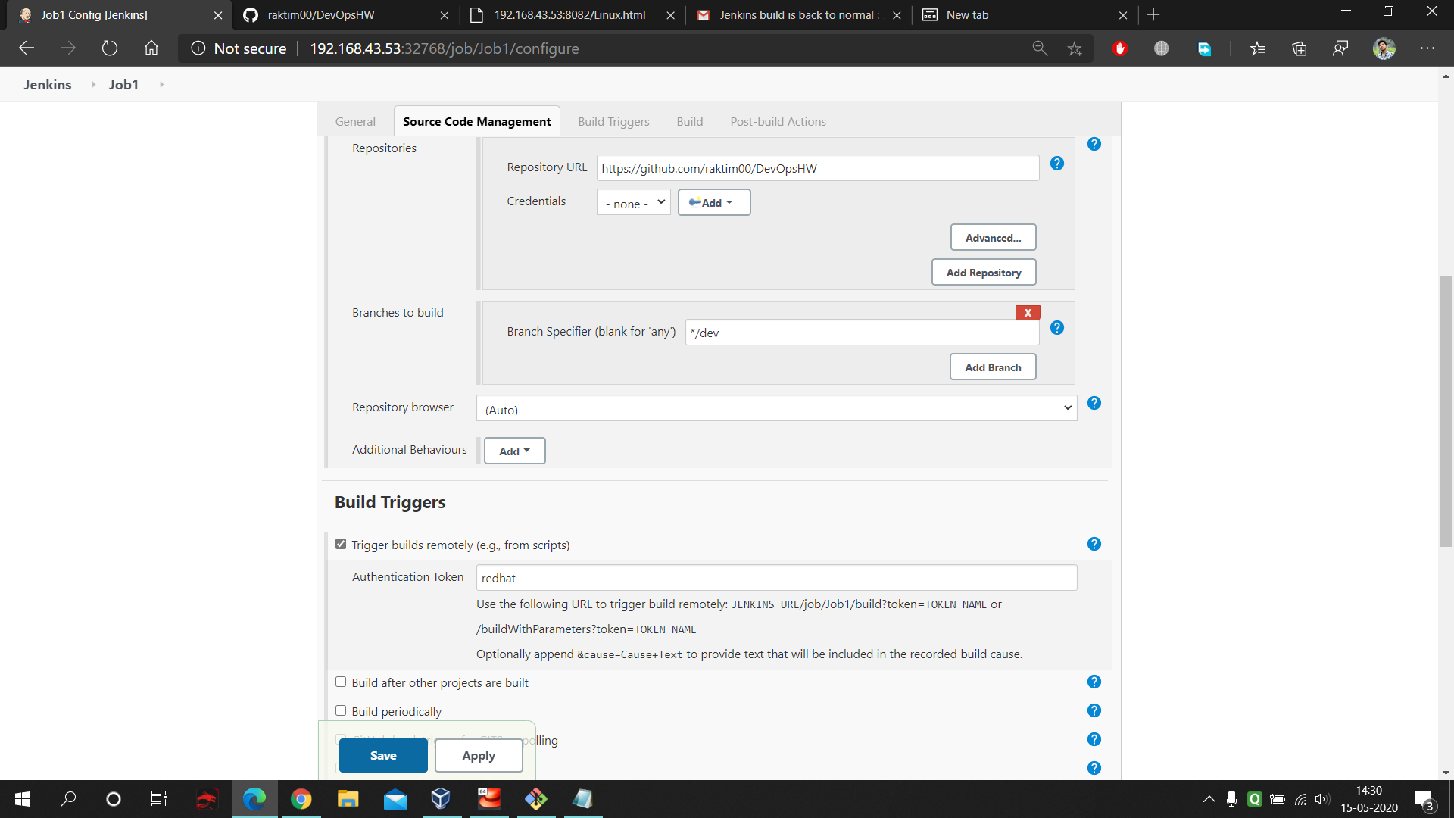Uncheck Trigger builds remotely checkbox
This screenshot has width=1454, height=818.
click(341, 545)
